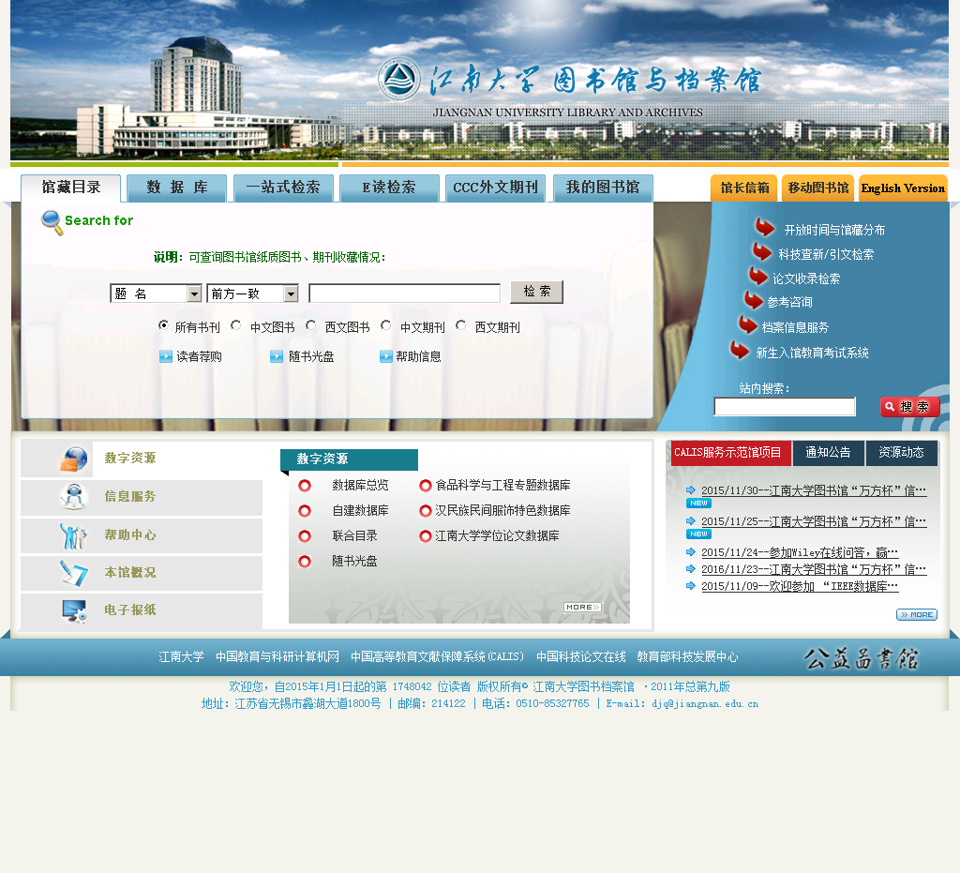
Task: Open the 读者荐购 link
Action: click(x=199, y=356)
